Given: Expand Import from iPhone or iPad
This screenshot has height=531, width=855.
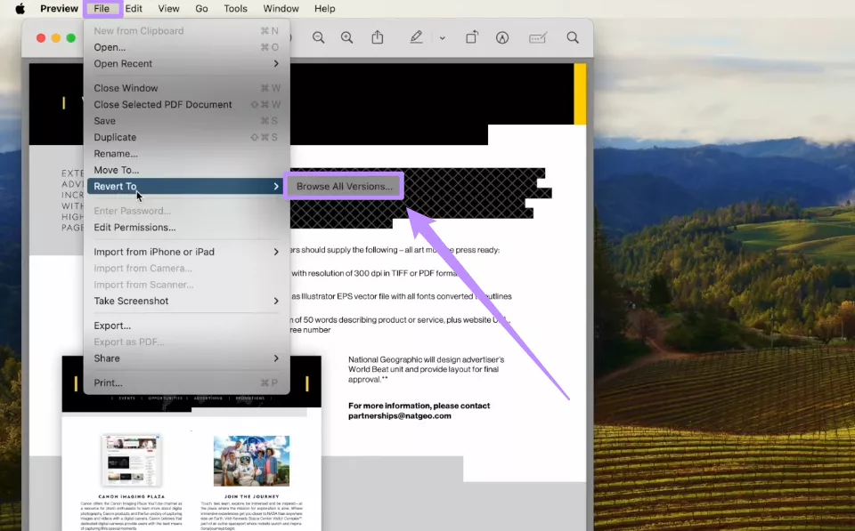Looking at the screenshot, I should [x=186, y=252].
